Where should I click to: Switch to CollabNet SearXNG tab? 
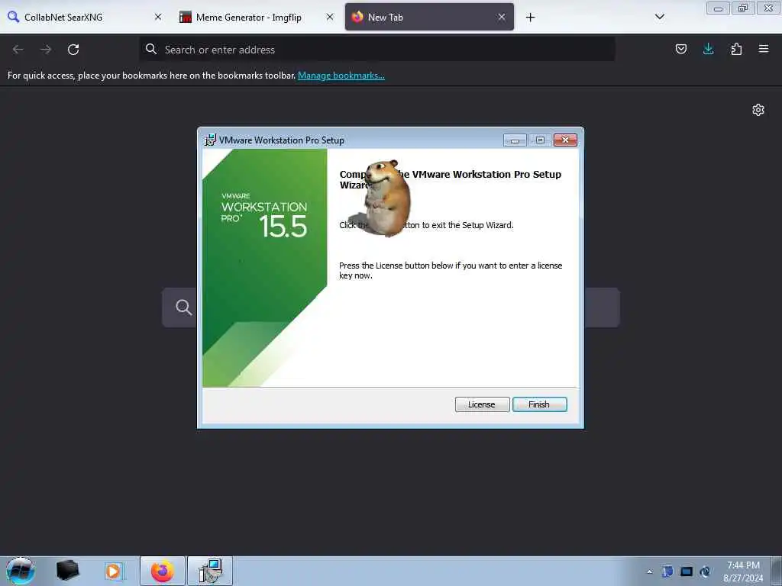click(85, 17)
